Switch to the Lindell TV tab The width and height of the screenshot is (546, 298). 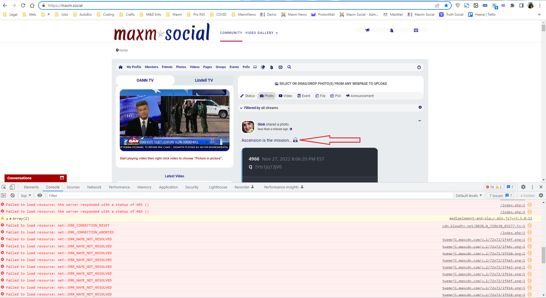(x=204, y=80)
